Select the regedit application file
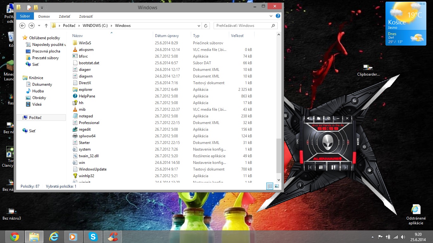 [162, 129]
